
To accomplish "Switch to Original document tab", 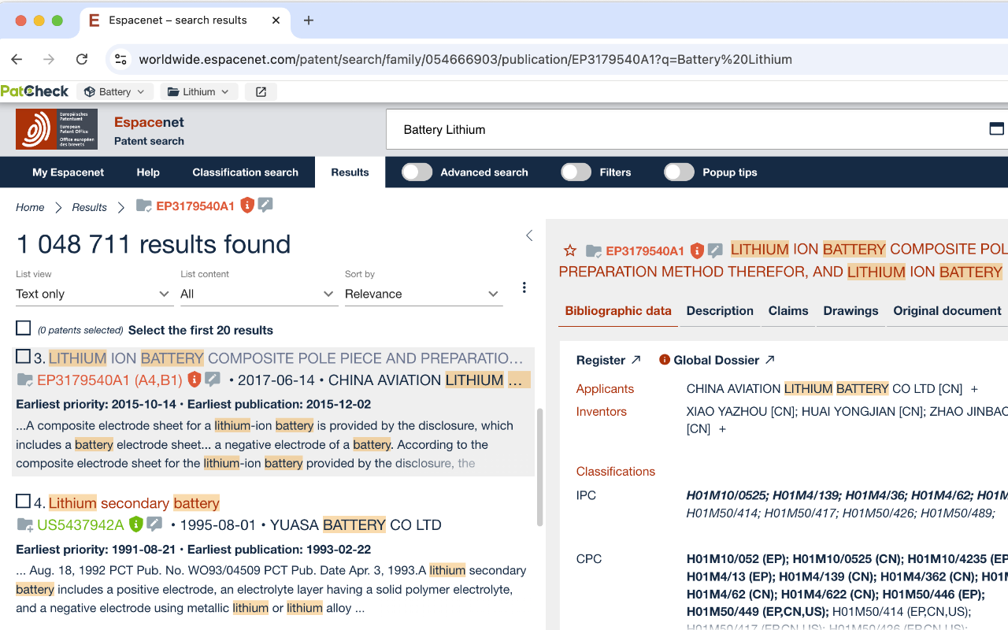I will pos(947,311).
